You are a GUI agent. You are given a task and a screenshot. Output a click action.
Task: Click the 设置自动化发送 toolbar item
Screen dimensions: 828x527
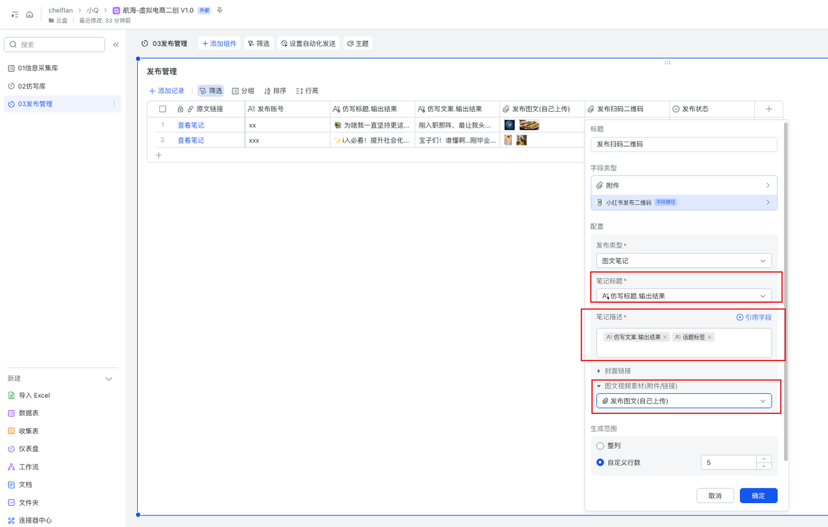(x=308, y=43)
